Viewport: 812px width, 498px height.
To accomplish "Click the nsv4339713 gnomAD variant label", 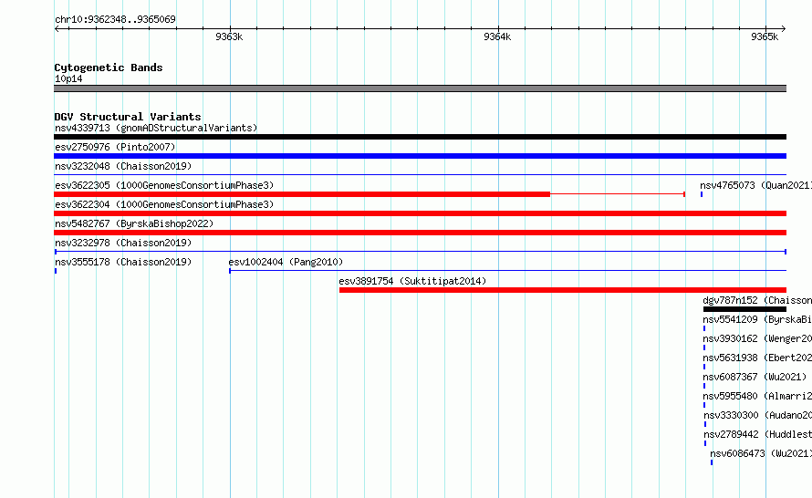I will 156,128.
